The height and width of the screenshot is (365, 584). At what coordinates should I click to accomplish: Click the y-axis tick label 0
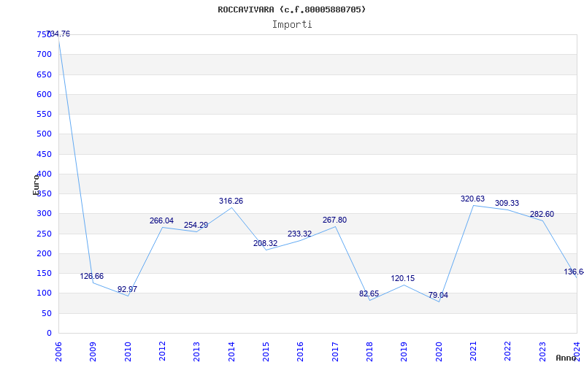pos(49,334)
